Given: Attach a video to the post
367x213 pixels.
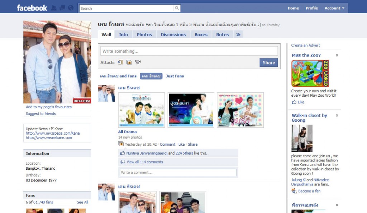Looking at the screenshot, I should pyautogui.click(x=138, y=62).
